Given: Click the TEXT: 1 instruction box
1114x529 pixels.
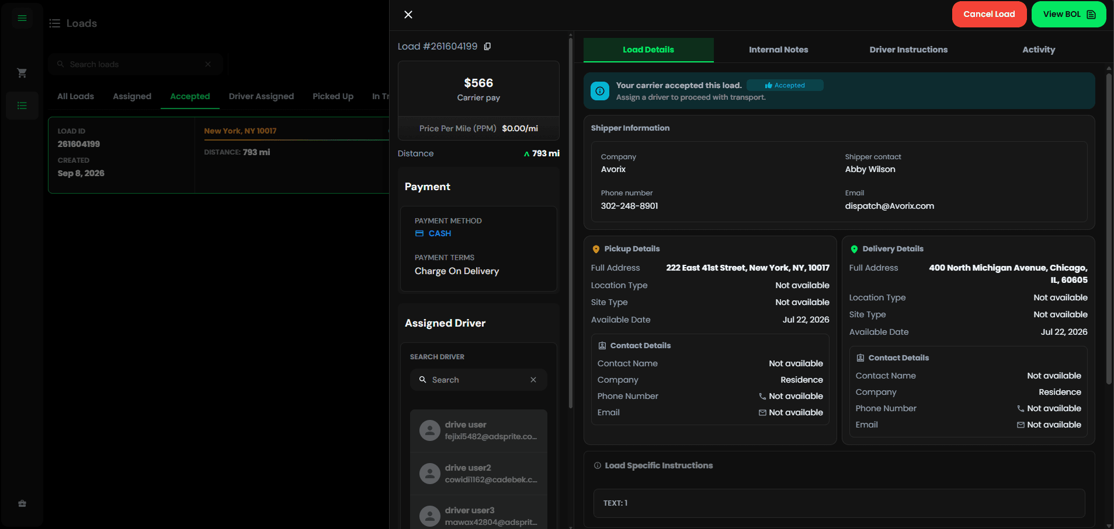Looking at the screenshot, I should [839, 503].
